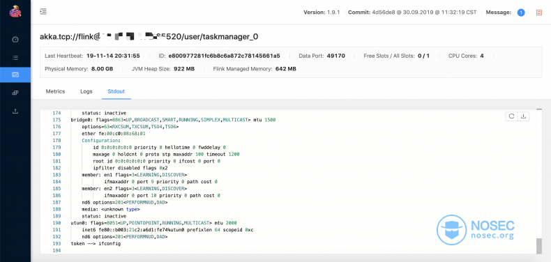Select the Stdout tab
Screen dimensions: 551x262
(116, 91)
